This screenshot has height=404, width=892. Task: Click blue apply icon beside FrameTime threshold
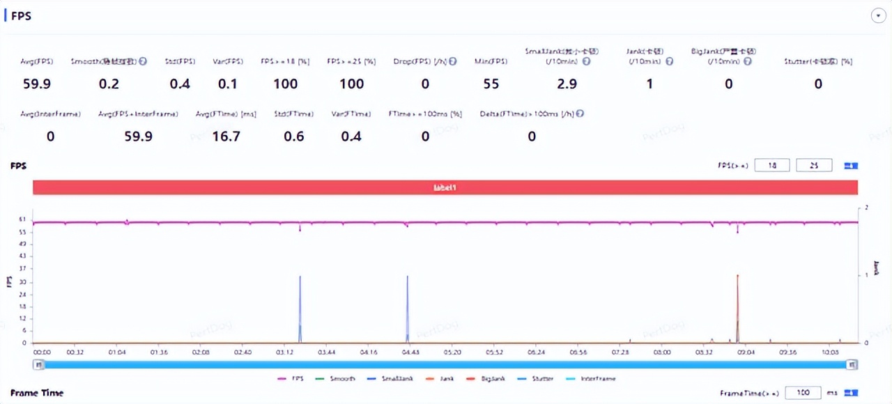(851, 393)
